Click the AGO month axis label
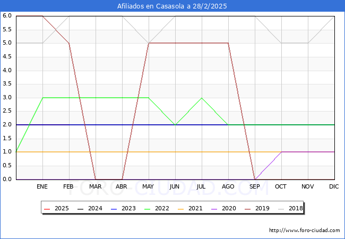Screen dimensions: 345x239 coord(228,186)
